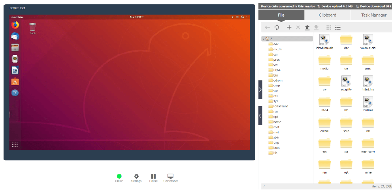Switch to the Clipboard tab
This screenshot has height=191, width=392.
click(328, 15)
